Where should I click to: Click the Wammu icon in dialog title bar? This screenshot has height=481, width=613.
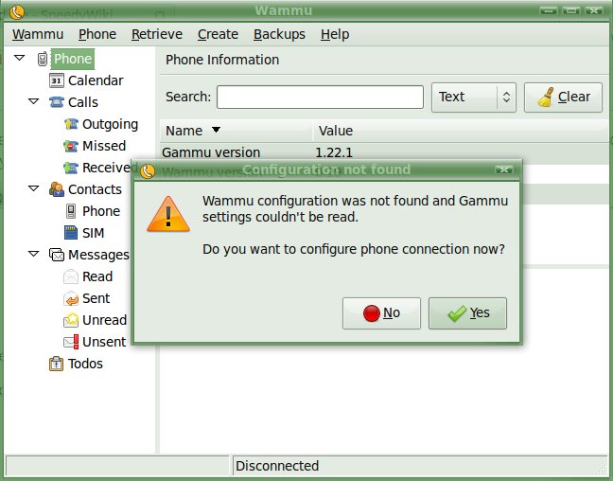point(148,170)
